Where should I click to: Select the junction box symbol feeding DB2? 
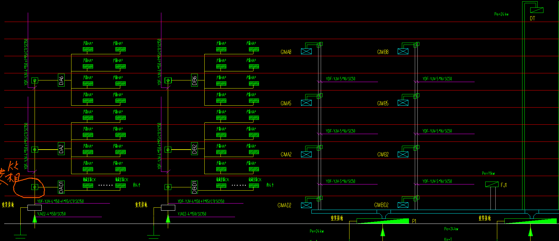coord(168,150)
